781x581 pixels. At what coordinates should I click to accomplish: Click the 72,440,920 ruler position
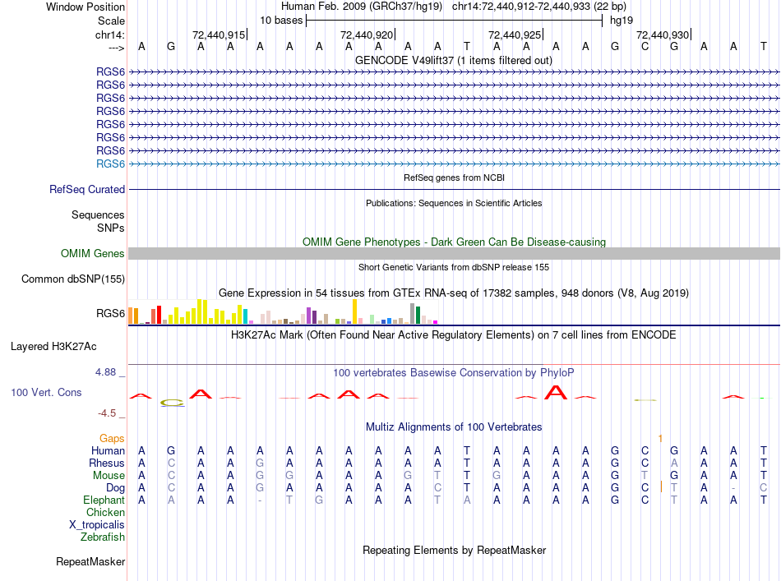click(367, 35)
